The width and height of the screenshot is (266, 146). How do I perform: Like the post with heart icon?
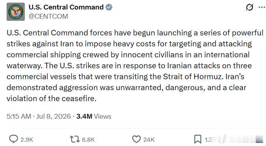pyautogui.click(x=136, y=139)
